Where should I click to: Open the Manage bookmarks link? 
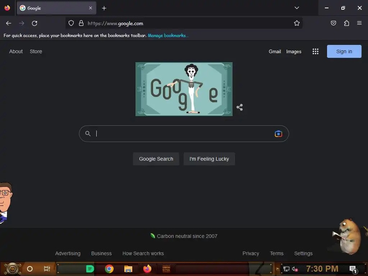[168, 36]
